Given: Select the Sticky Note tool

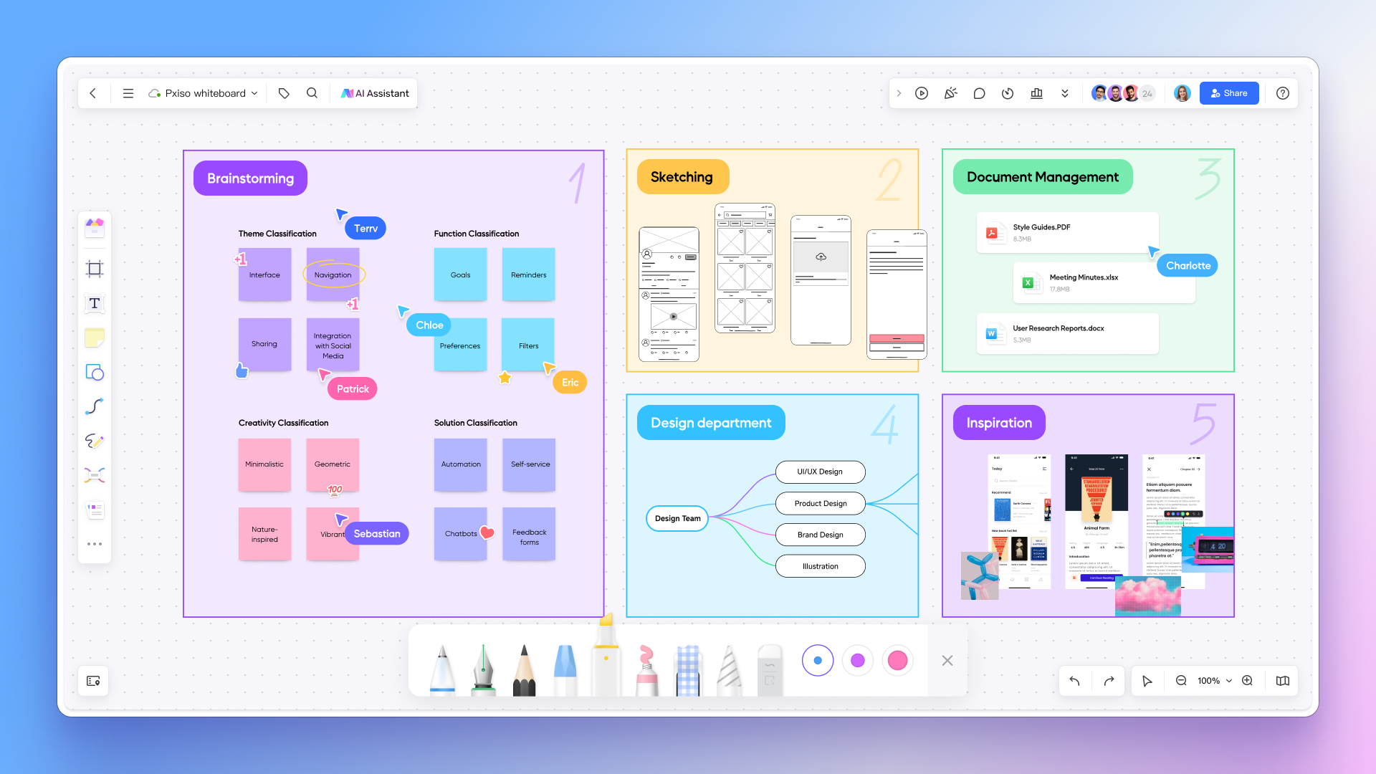Looking at the screenshot, I should [94, 338].
